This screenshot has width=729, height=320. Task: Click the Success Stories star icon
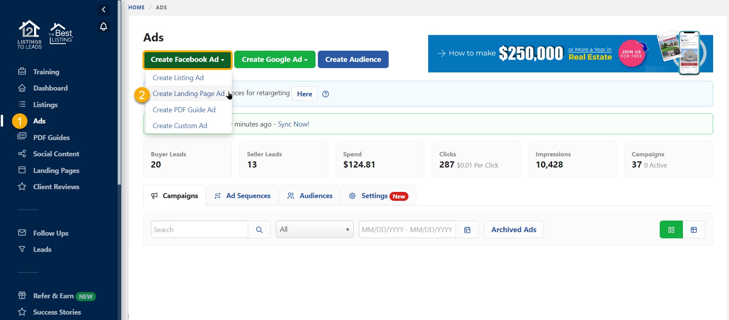pyautogui.click(x=22, y=312)
